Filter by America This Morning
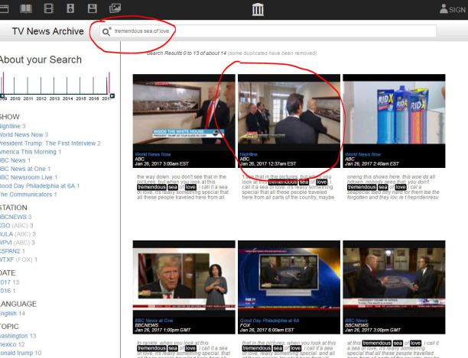The image size is (468, 358). pos(28,152)
